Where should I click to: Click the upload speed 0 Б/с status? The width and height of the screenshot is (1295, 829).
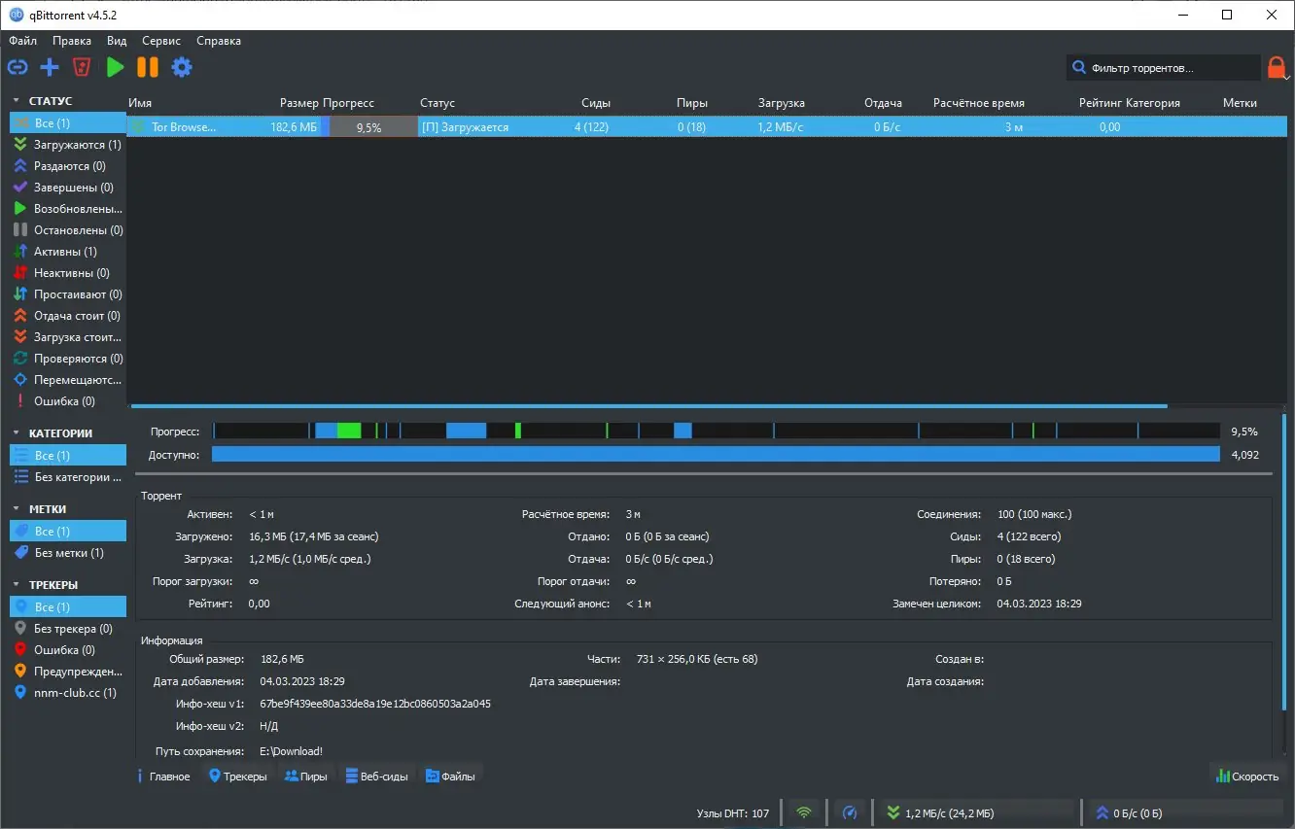click(1184, 813)
